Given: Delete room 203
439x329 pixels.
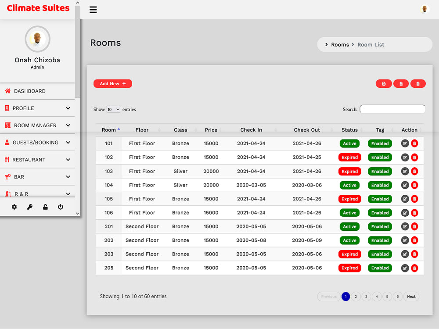Looking at the screenshot, I should coord(415,254).
